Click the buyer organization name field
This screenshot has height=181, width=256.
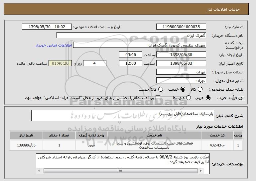[x=131, y=36]
